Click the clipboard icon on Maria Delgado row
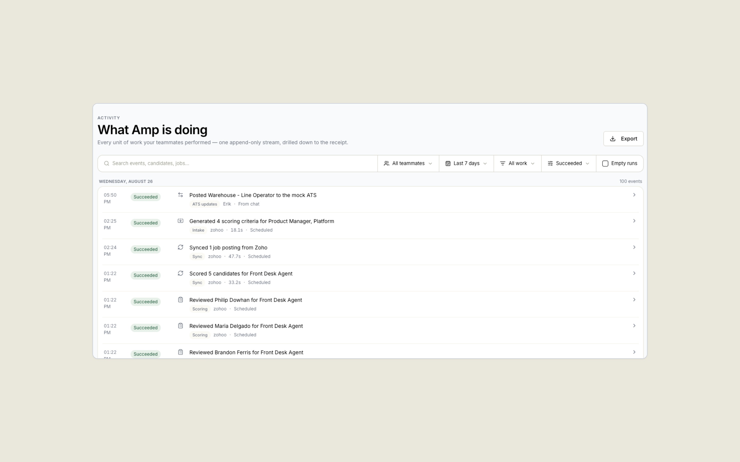This screenshot has height=462, width=740. pyautogui.click(x=180, y=326)
